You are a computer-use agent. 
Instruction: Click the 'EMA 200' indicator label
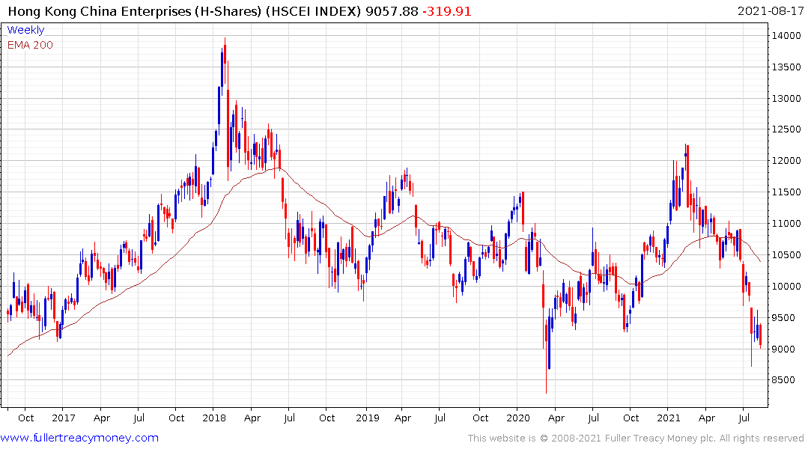(x=30, y=45)
